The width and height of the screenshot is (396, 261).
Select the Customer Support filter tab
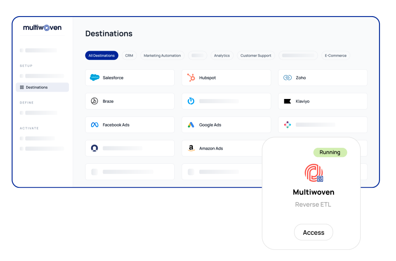click(x=256, y=55)
